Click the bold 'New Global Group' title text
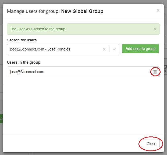The image size is (167, 155). click(x=82, y=11)
